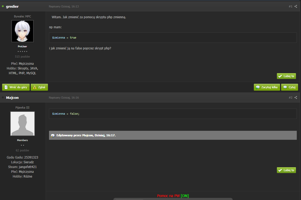The width and height of the screenshot is (301, 200).
Task: Click '62 postów' post count
Action: [x=23, y=150]
